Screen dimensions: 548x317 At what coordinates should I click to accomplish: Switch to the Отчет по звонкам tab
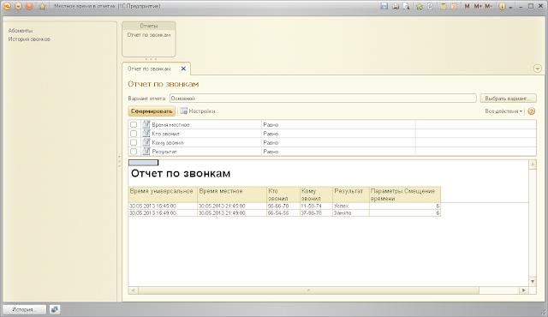[x=149, y=69]
